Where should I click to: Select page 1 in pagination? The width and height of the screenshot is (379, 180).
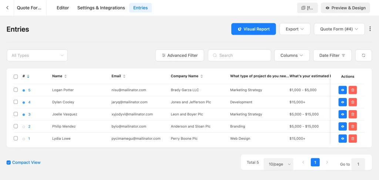(315, 162)
